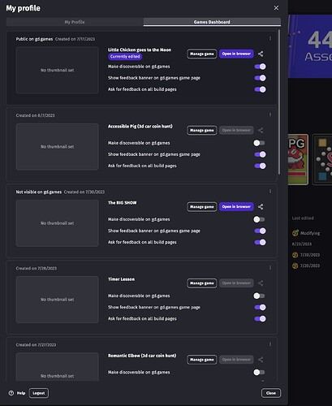Select the Games Dashboard tab
Image resolution: width=332 pixels, height=406 pixels.
pos(212,22)
